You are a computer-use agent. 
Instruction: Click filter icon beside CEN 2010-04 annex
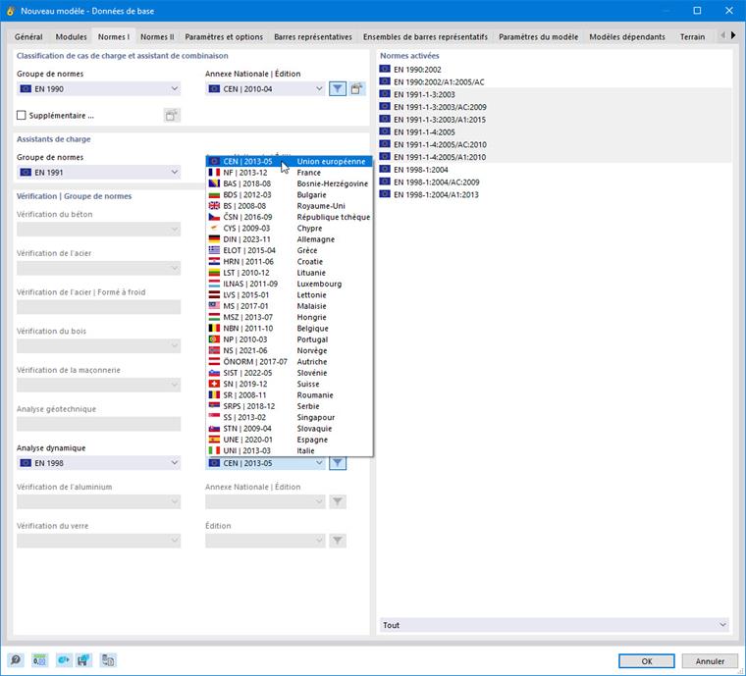pyautogui.click(x=338, y=89)
